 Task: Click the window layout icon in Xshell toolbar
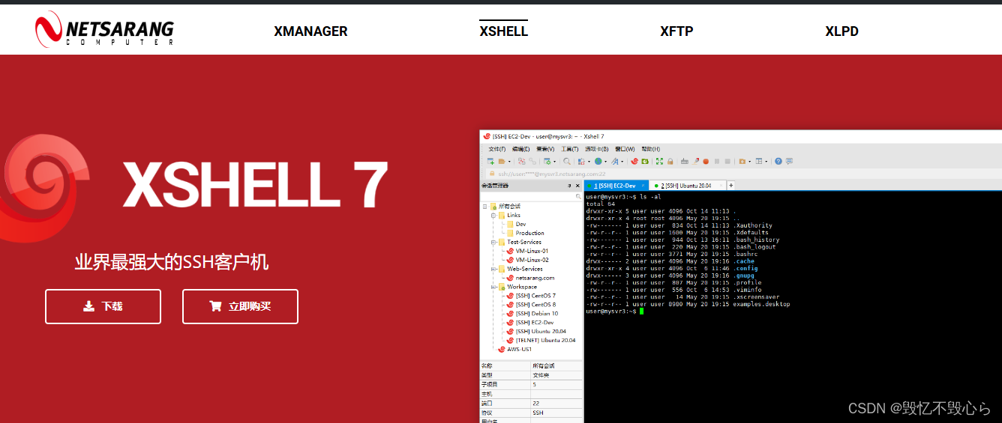coord(759,161)
